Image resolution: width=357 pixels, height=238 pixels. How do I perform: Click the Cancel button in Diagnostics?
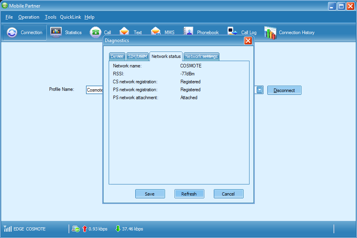228,194
